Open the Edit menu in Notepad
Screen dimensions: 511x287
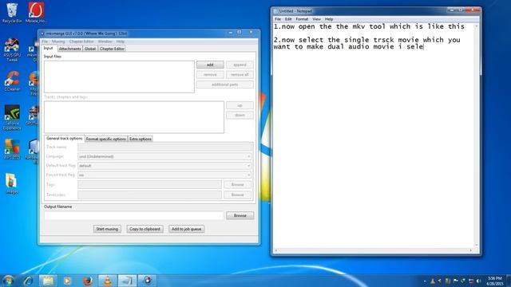pyautogui.click(x=288, y=19)
